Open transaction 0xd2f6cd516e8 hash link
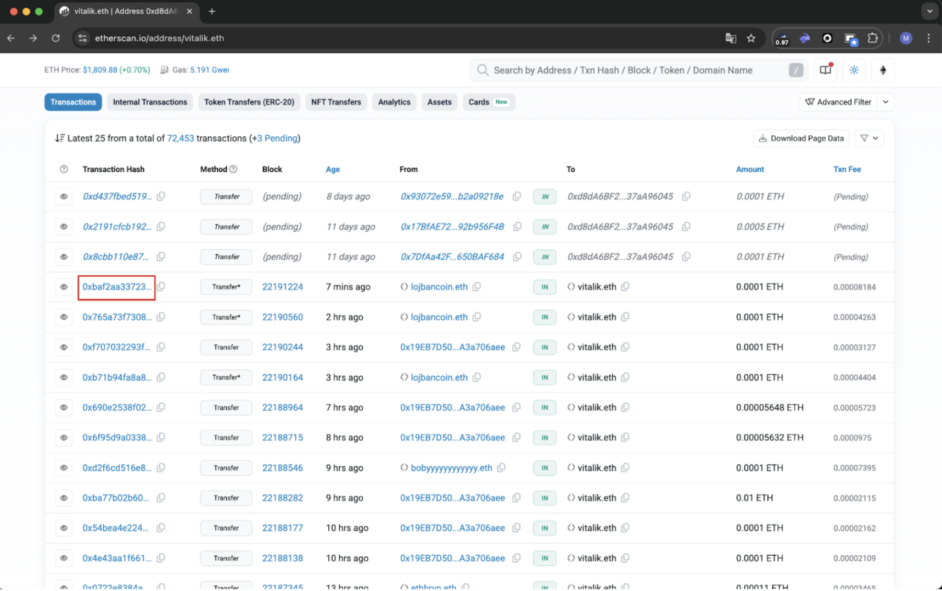 pyautogui.click(x=117, y=468)
